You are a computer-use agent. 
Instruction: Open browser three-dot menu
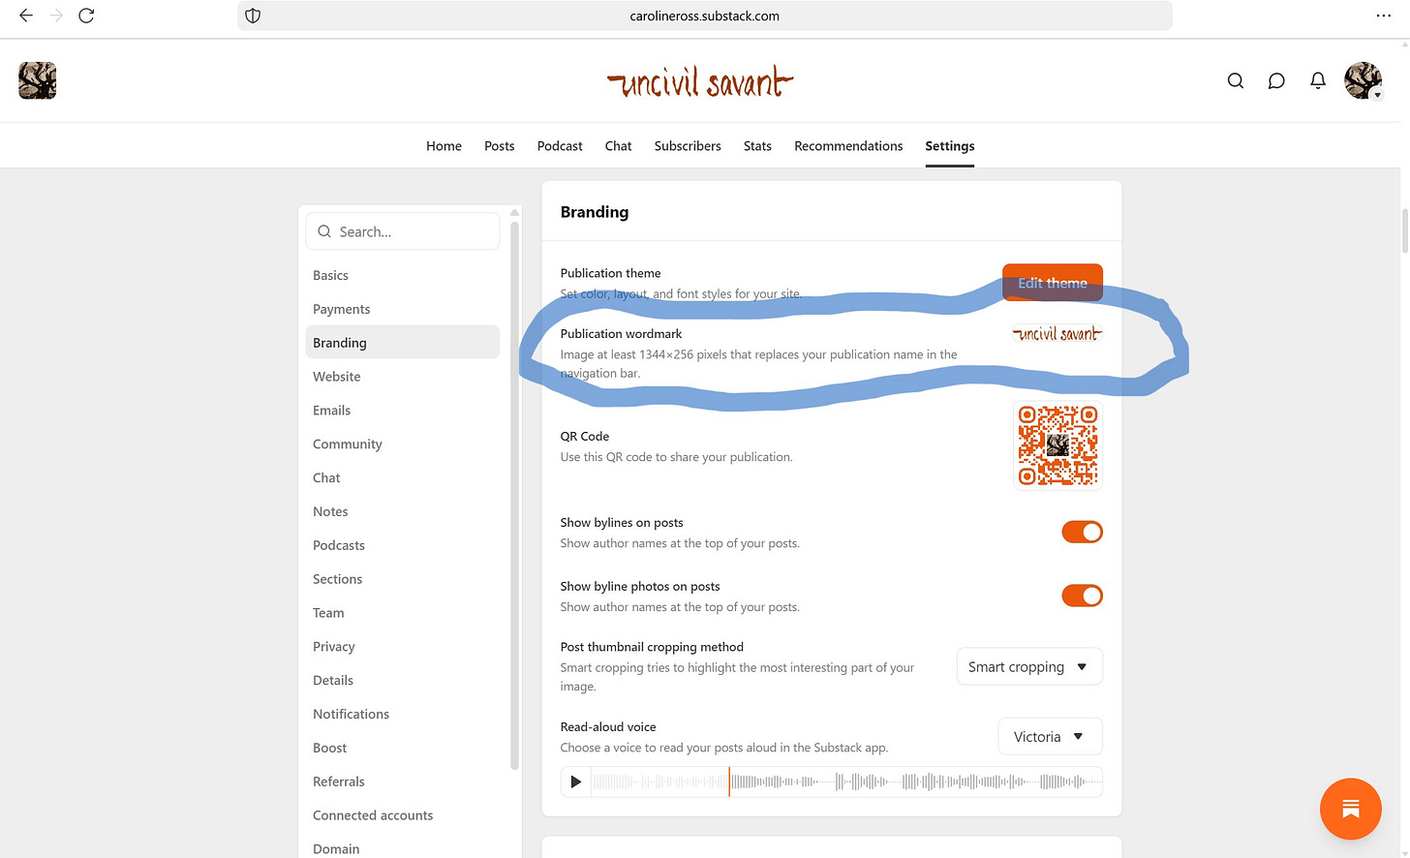click(x=1383, y=15)
